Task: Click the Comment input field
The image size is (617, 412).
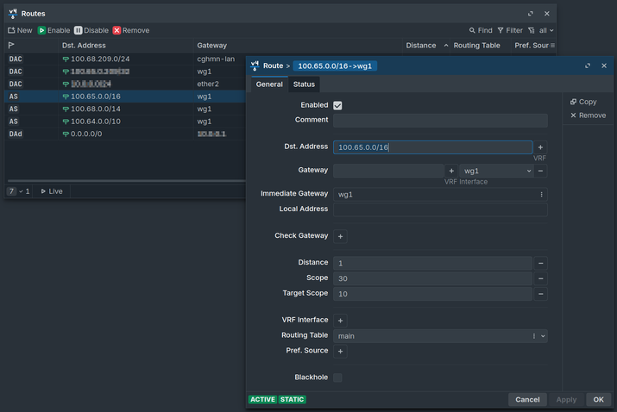Action: click(440, 121)
